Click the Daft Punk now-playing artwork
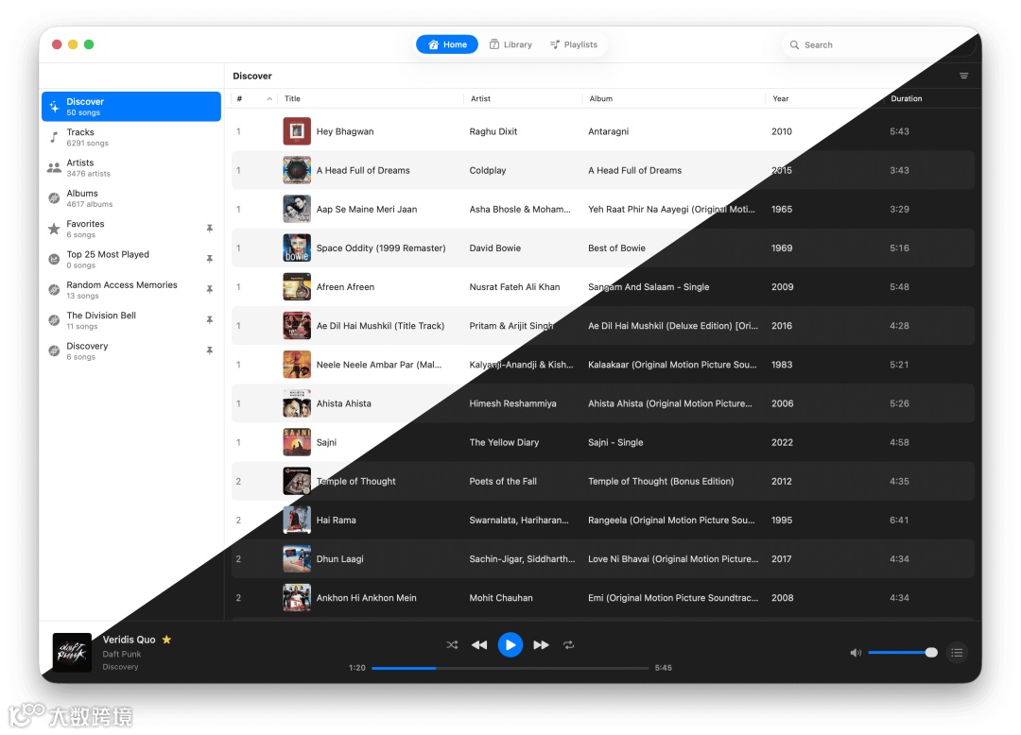The width and height of the screenshot is (1021, 735). click(72, 653)
